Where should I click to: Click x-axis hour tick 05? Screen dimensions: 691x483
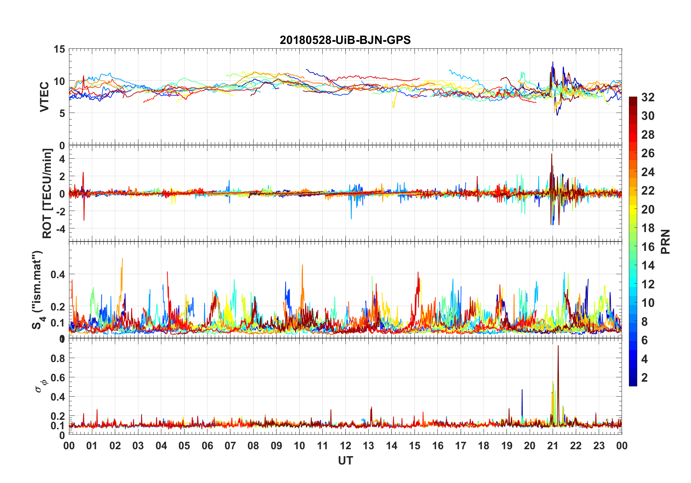point(184,446)
